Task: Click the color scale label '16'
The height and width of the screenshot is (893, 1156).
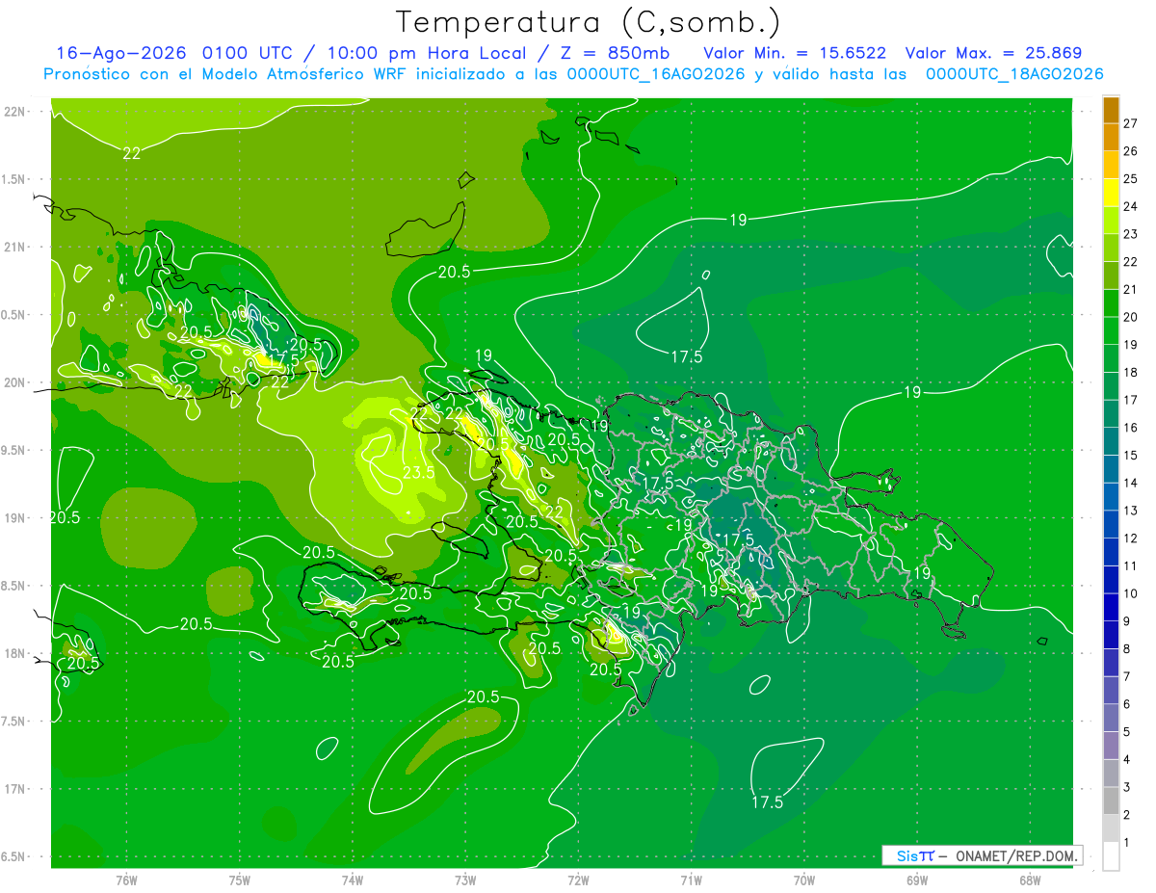Action: [1131, 428]
